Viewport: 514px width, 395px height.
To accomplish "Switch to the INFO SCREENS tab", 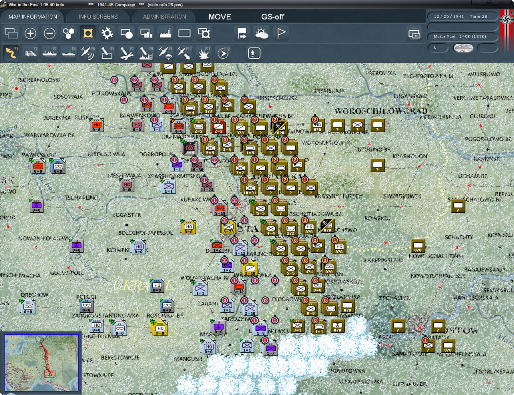I will pyautogui.click(x=98, y=17).
